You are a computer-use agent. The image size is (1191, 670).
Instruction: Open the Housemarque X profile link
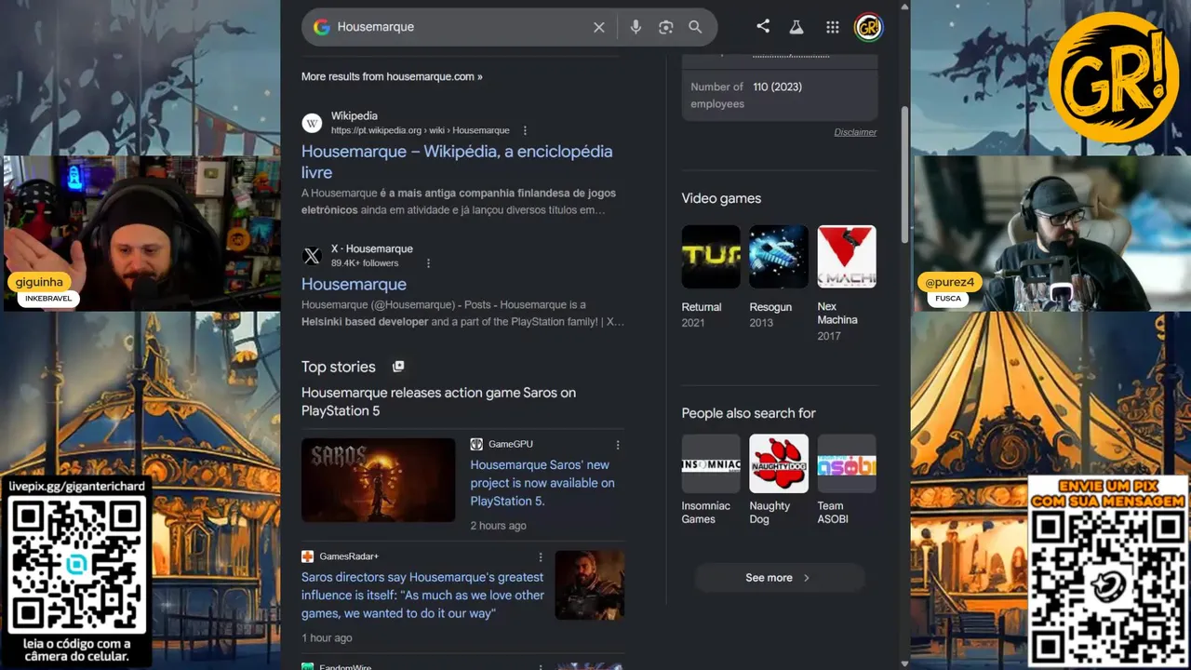point(354,284)
